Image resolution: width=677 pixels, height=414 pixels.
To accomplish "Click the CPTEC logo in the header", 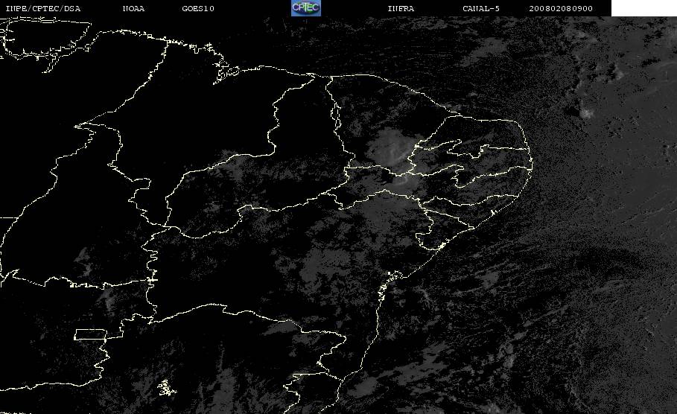I will (x=306, y=7).
